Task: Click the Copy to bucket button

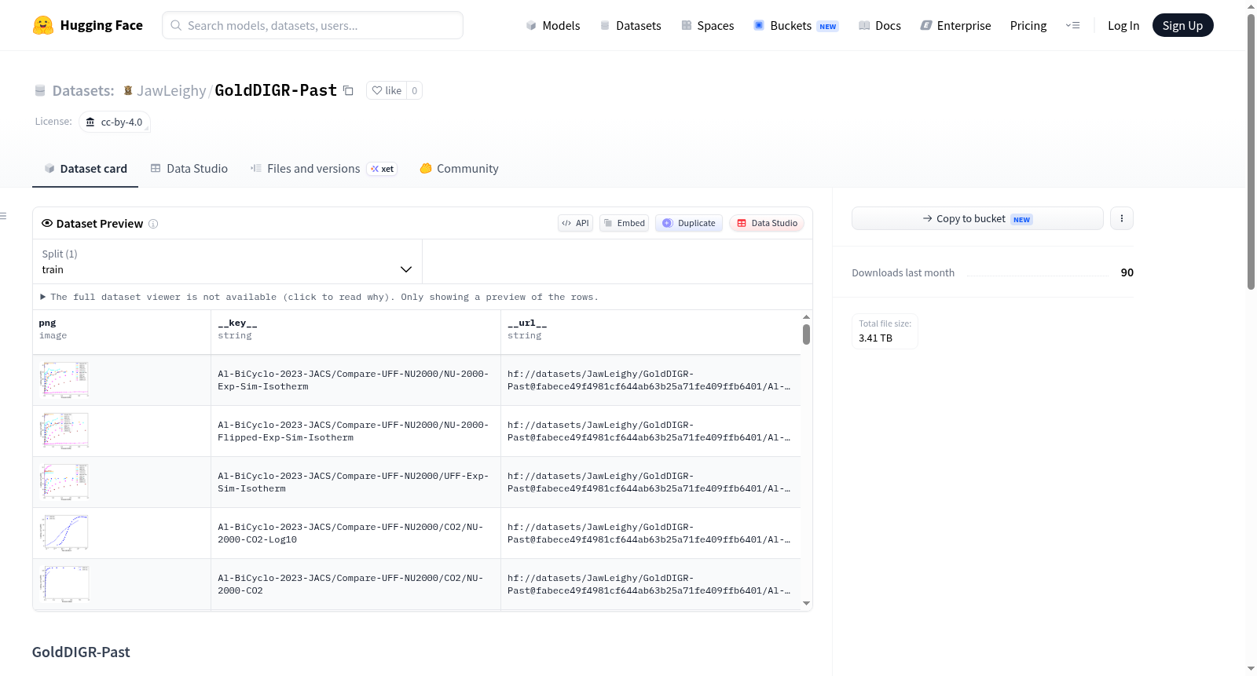Action: tap(977, 218)
